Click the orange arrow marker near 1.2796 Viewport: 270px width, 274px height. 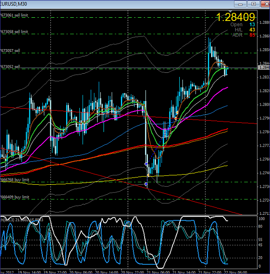[x=175, y=119]
